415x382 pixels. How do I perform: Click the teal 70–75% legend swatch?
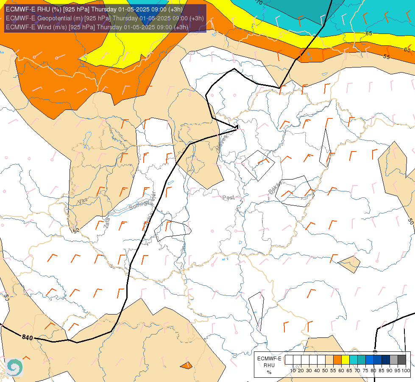[x=362, y=360]
